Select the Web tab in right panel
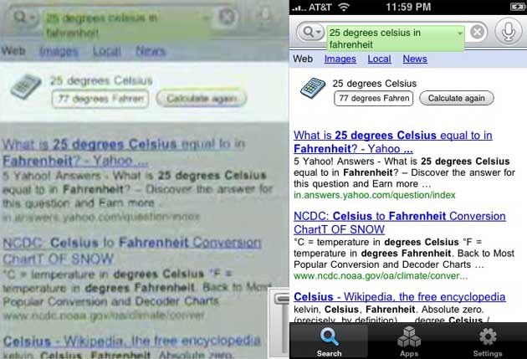This screenshot has width=527, height=359. coord(303,59)
